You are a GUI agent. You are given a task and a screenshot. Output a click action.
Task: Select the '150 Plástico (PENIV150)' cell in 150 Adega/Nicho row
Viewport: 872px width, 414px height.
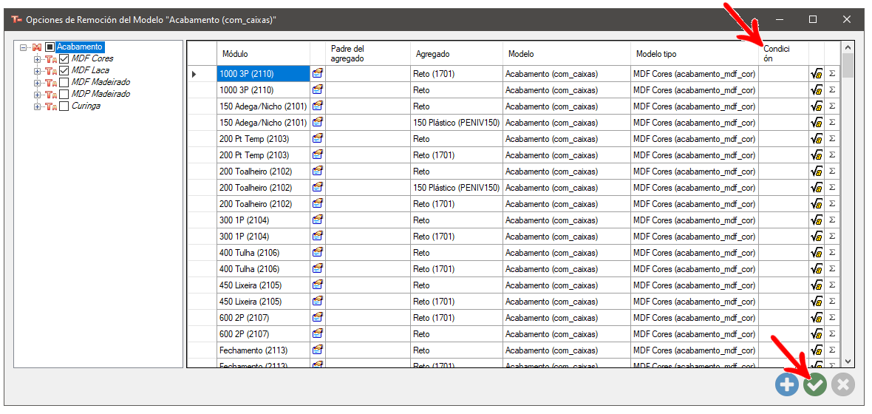click(457, 123)
